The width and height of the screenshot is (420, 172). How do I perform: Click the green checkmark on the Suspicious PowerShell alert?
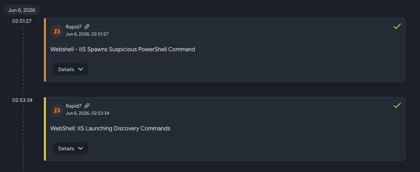coord(397,26)
